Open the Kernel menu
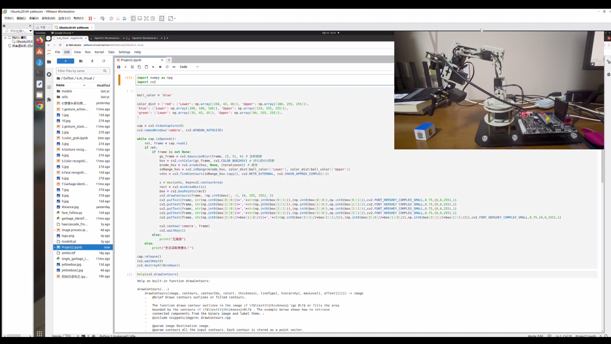 pyautogui.click(x=99, y=52)
